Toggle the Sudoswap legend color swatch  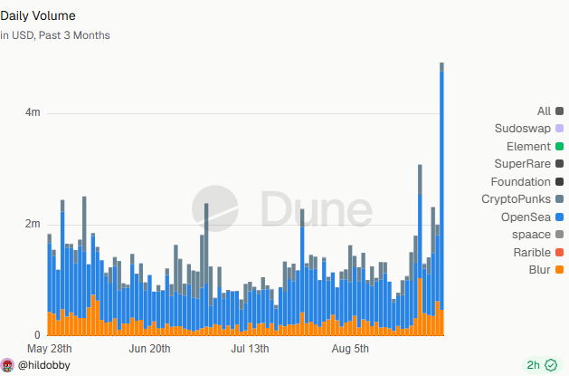(559, 129)
